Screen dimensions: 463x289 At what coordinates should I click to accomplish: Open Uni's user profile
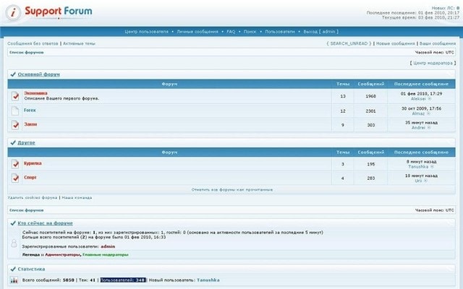pos(418,181)
